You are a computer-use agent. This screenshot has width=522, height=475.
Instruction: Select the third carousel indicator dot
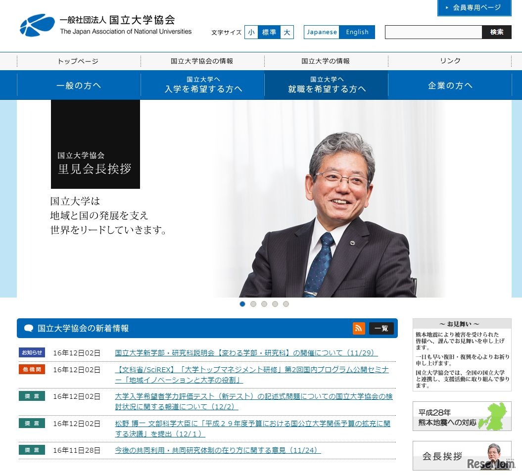tap(264, 304)
